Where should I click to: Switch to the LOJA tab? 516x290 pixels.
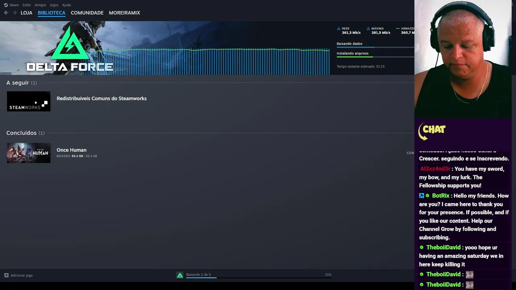[x=27, y=13]
